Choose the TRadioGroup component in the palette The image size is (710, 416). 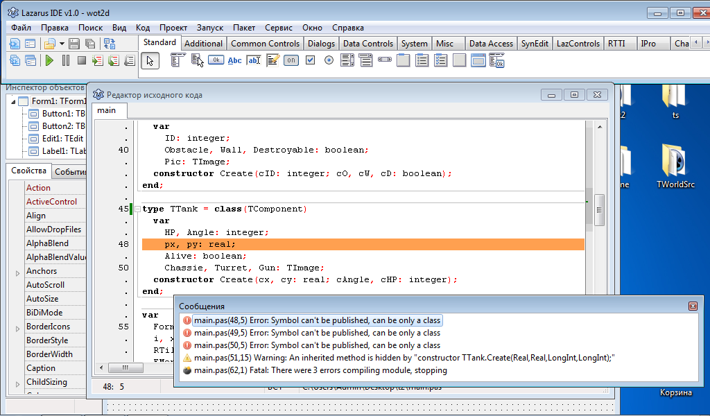(422, 60)
